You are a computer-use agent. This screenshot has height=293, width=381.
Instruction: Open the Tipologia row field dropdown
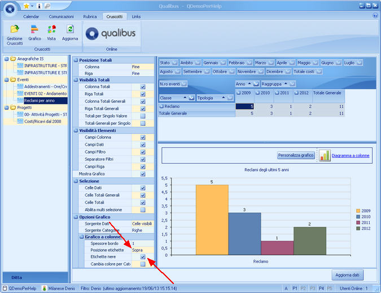[230, 98]
